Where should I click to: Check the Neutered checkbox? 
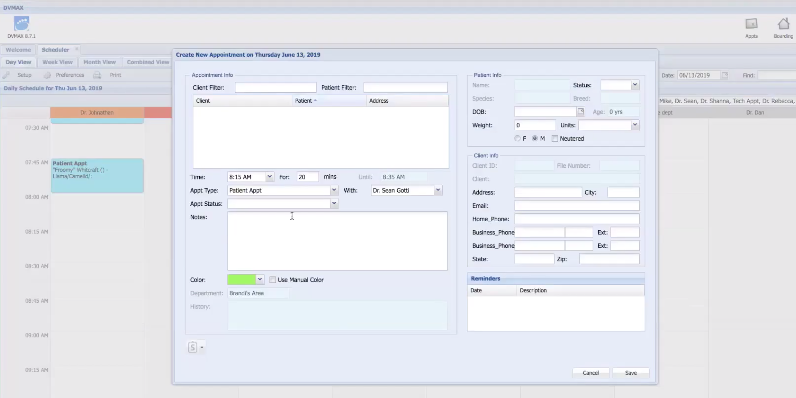point(555,138)
